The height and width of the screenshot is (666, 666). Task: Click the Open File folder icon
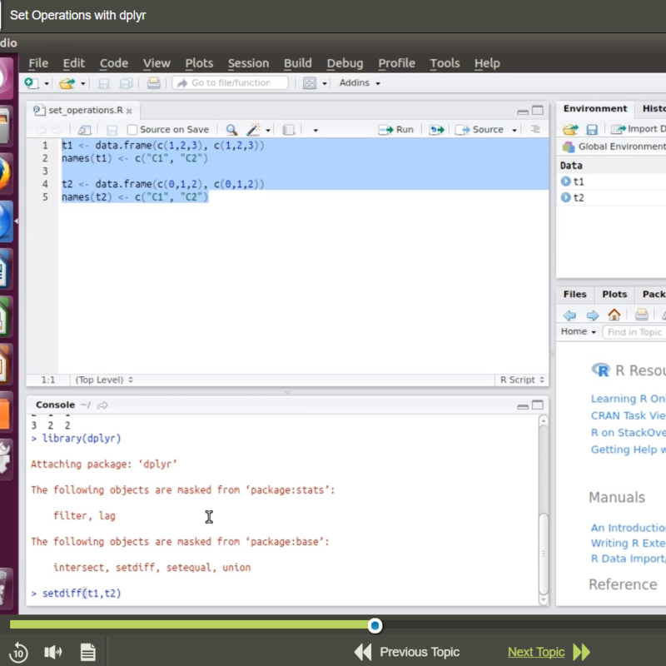click(67, 83)
